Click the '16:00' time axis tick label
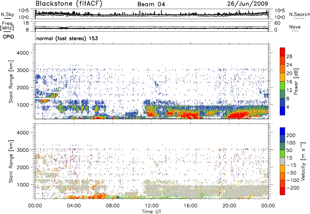 tap(190, 206)
